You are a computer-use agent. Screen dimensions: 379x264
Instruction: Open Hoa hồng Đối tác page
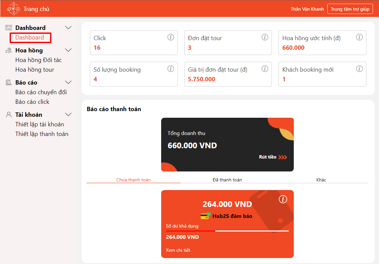38,60
